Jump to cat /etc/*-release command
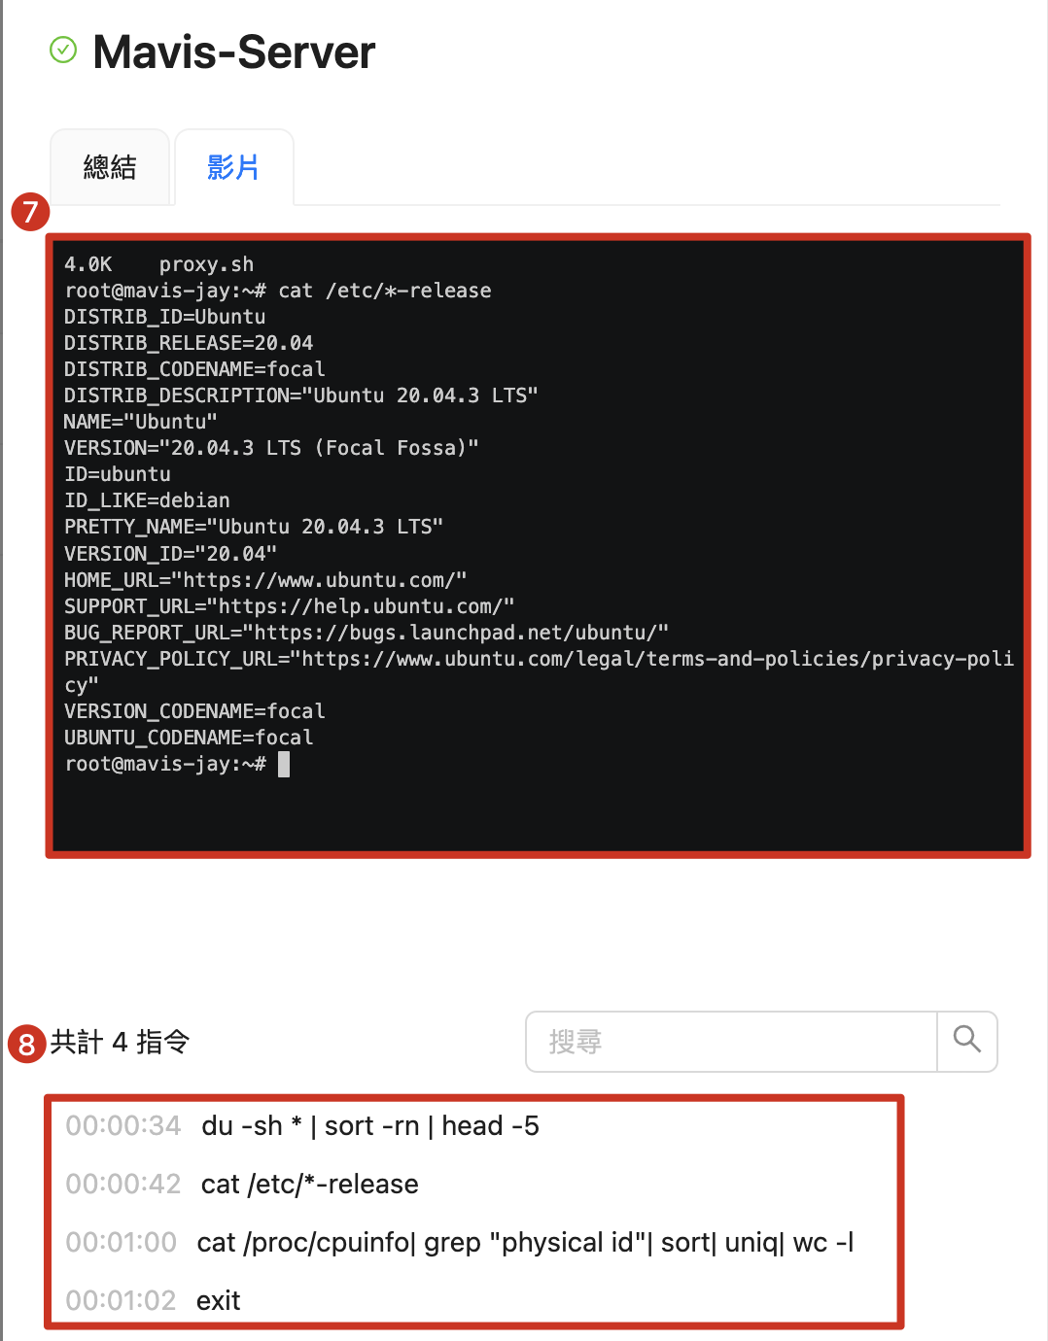 pyautogui.click(x=310, y=1184)
